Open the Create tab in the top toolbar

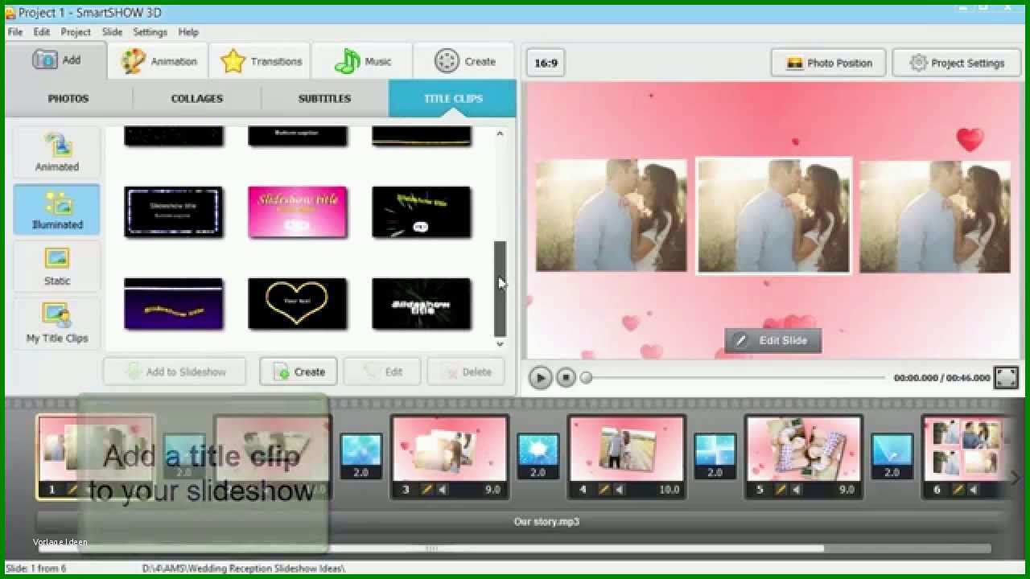(x=465, y=61)
